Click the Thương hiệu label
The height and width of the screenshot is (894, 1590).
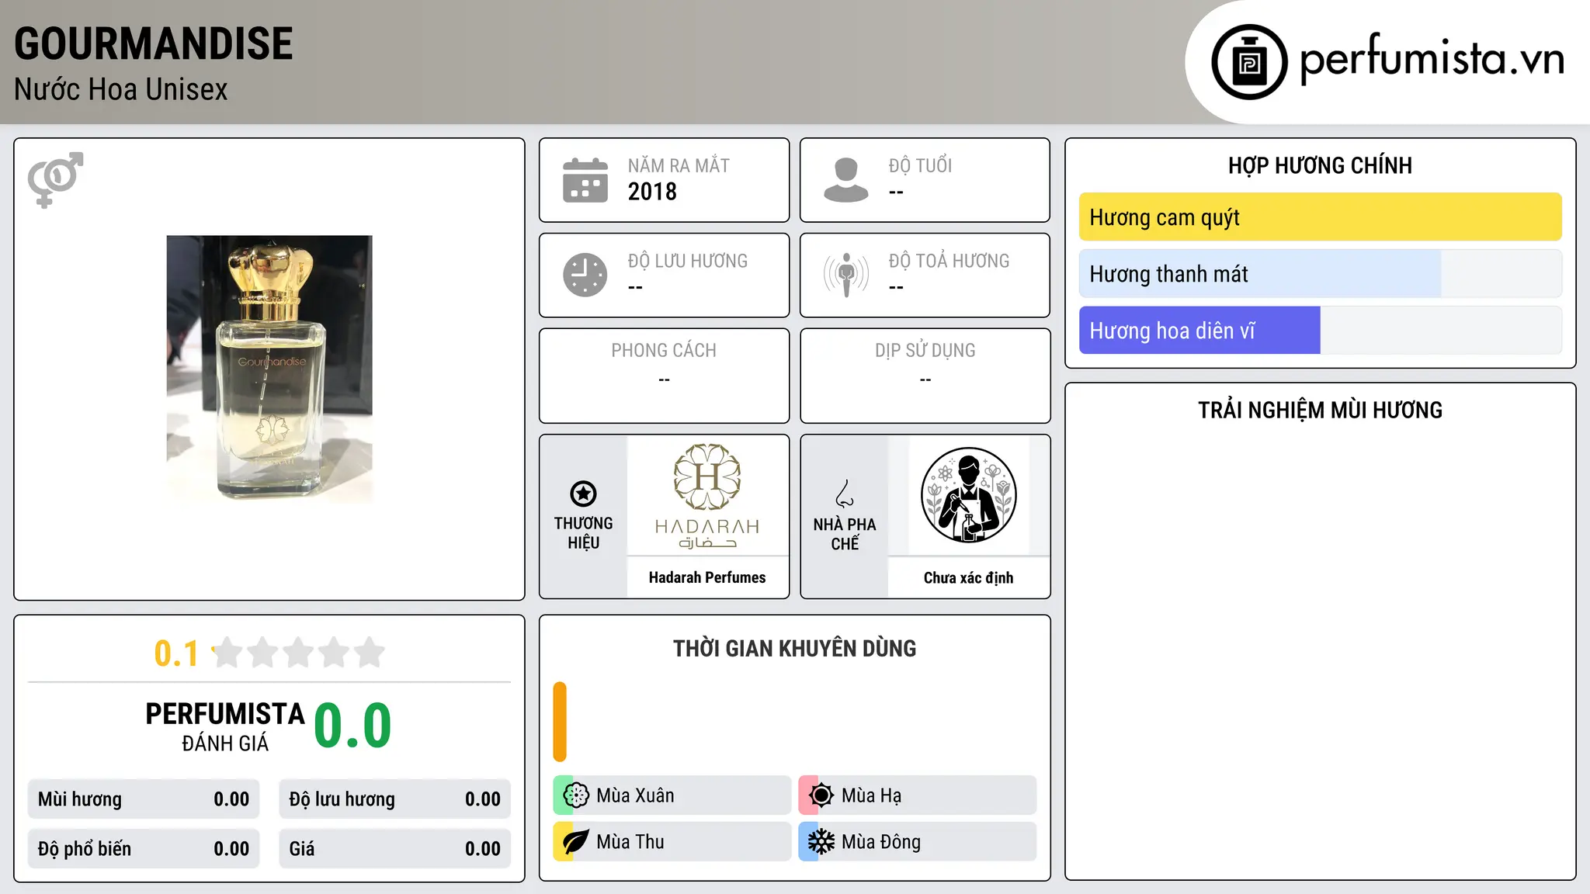[583, 533]
